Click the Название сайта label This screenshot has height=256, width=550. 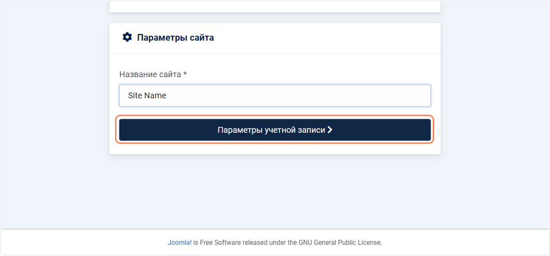click(x=153, y=74)
